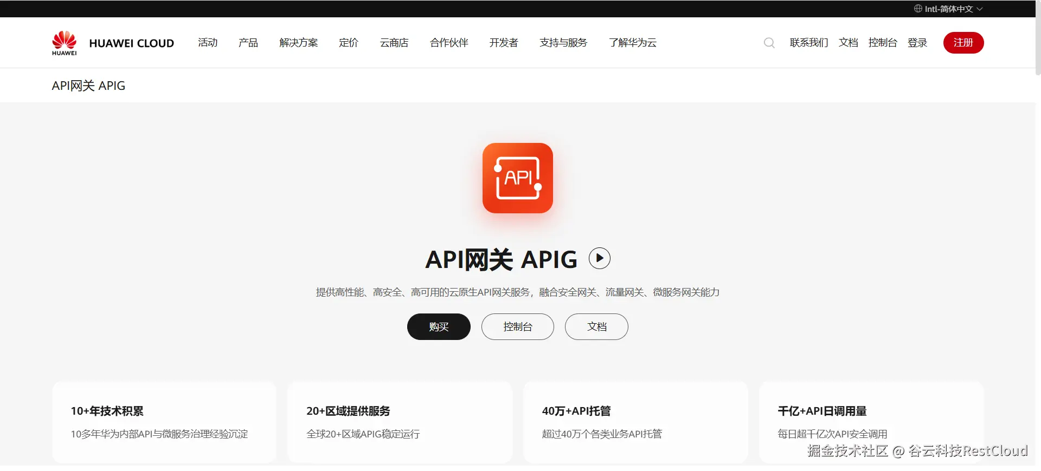The height and width of the screenshot is (471, 1041).
Task: Click the outlined 文档 button
Action: click(596, 326)
